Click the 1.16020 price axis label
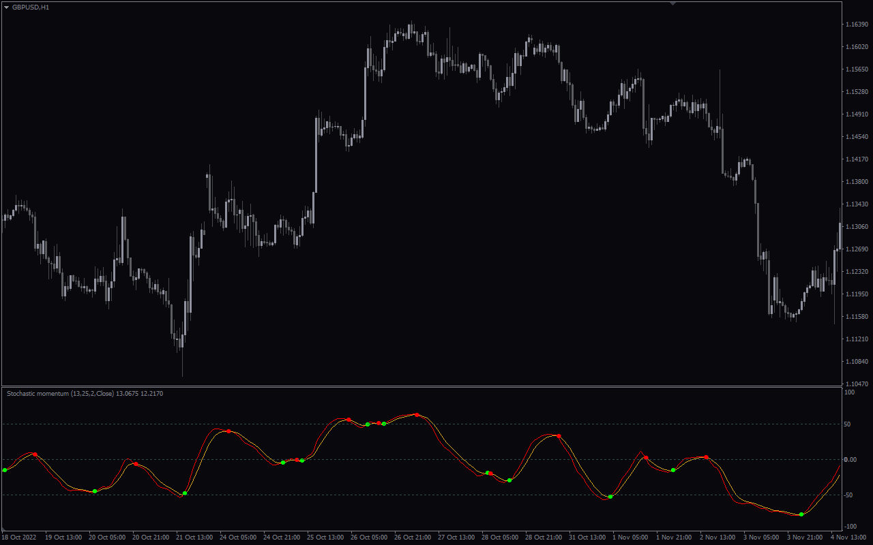 (856, 47)
